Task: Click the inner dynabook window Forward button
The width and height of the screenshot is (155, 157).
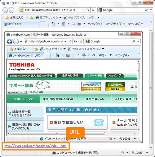Action: pyautogui.click(x=16, y=41)
